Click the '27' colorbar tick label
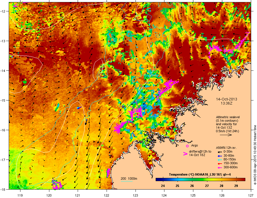 [207, 186]
